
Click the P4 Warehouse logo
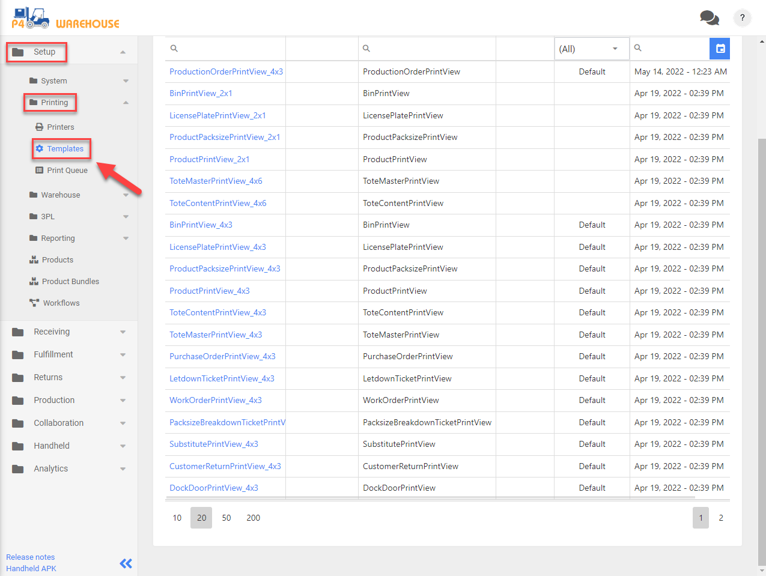click(x=65, y=19)
